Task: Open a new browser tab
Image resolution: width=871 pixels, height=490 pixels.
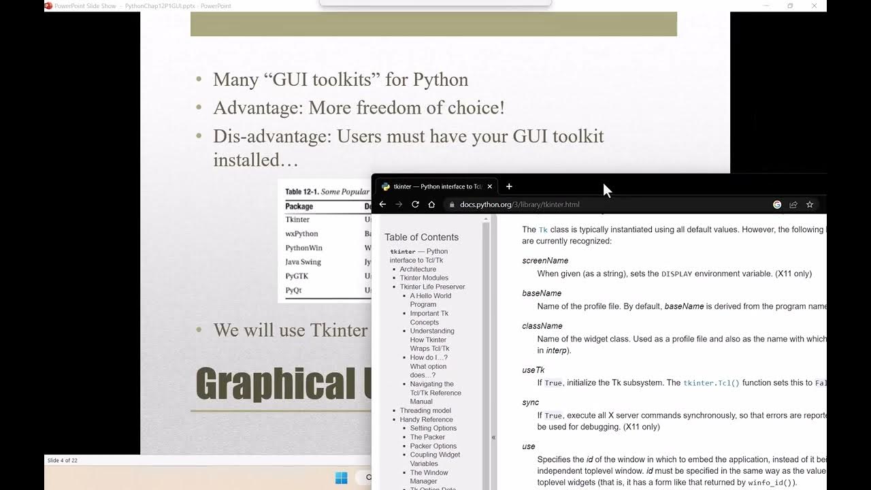Action: [509, 186]
